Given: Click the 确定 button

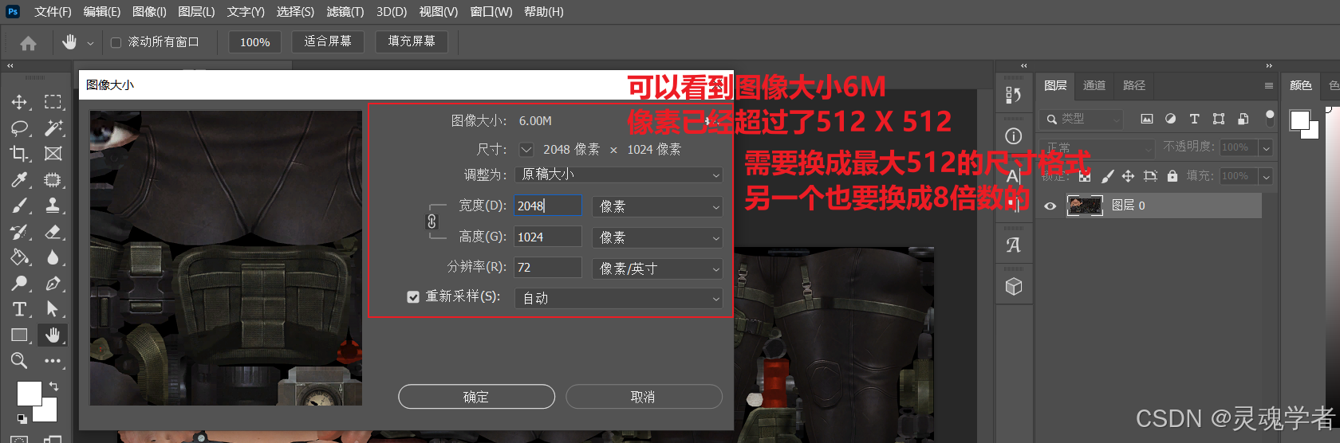Looking at the screenshot, I should pyautogui.click(x=476, y=397).
